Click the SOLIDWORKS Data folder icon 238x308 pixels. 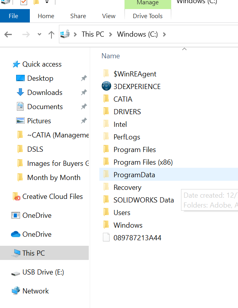coord(106,200)
